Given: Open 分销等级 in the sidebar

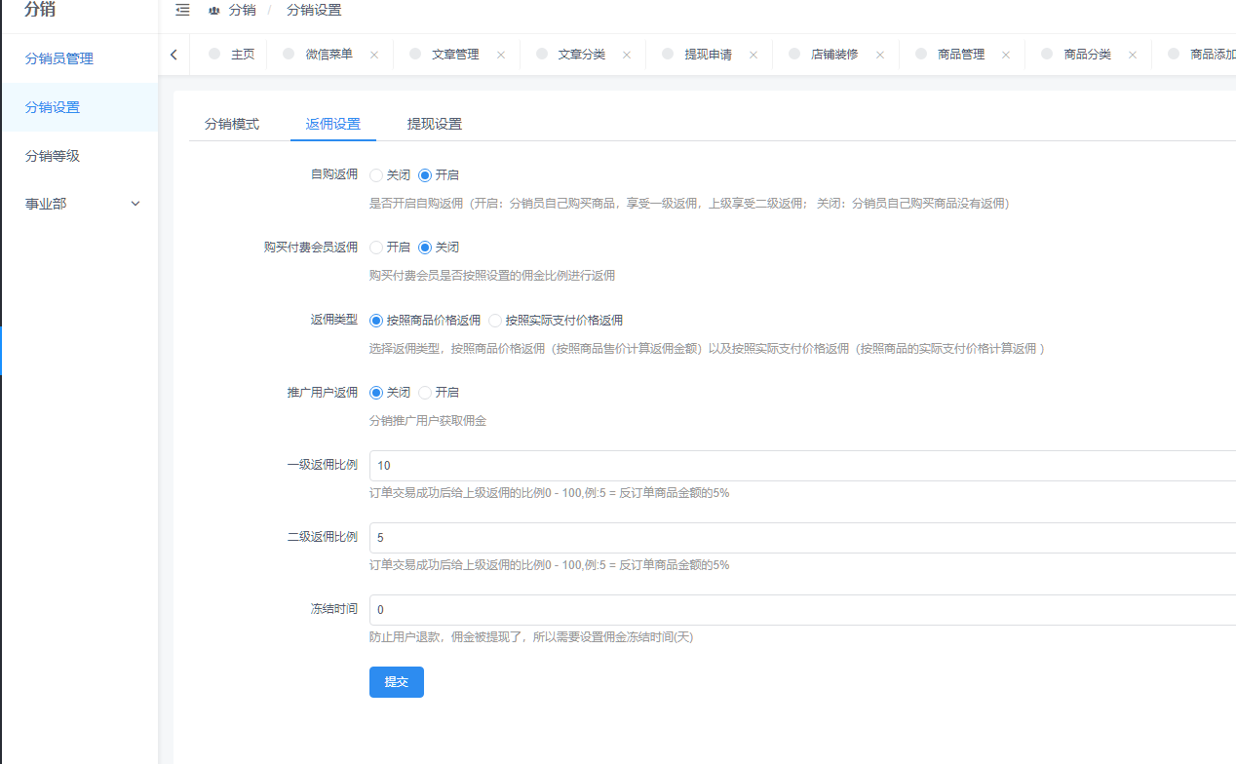Looking at the screenshot, I should (79, 155).
